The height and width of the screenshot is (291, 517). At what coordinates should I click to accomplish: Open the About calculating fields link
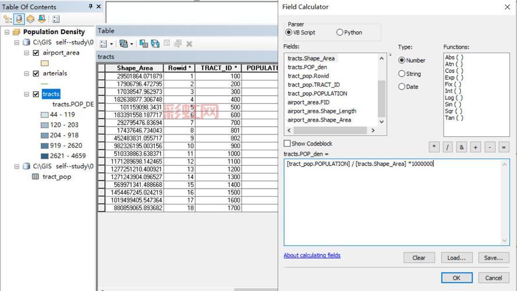[312, 255]
